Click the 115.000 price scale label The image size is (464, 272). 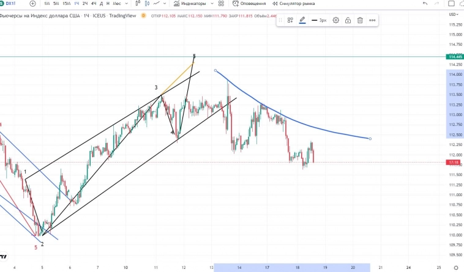pos(455,35)
